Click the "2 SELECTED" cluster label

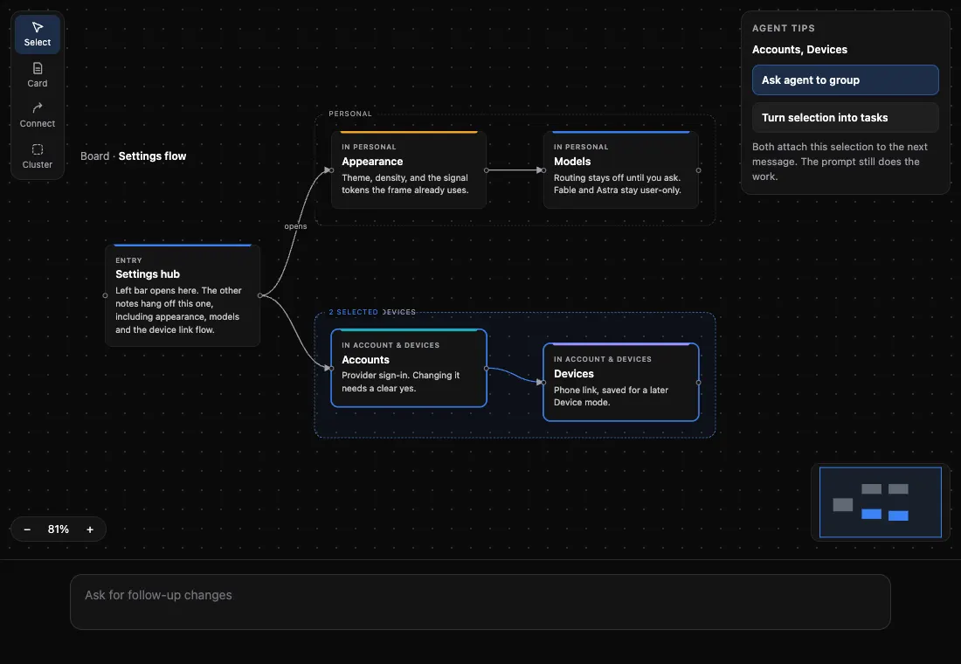353,312
